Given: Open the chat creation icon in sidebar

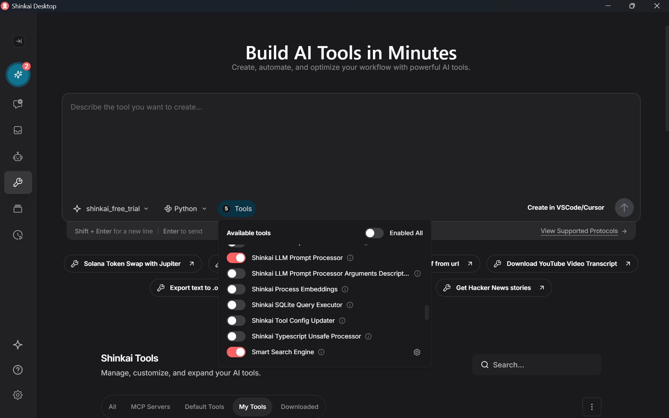Looking at the screenshot, I should pyautogui.click(x=18, y=104).
